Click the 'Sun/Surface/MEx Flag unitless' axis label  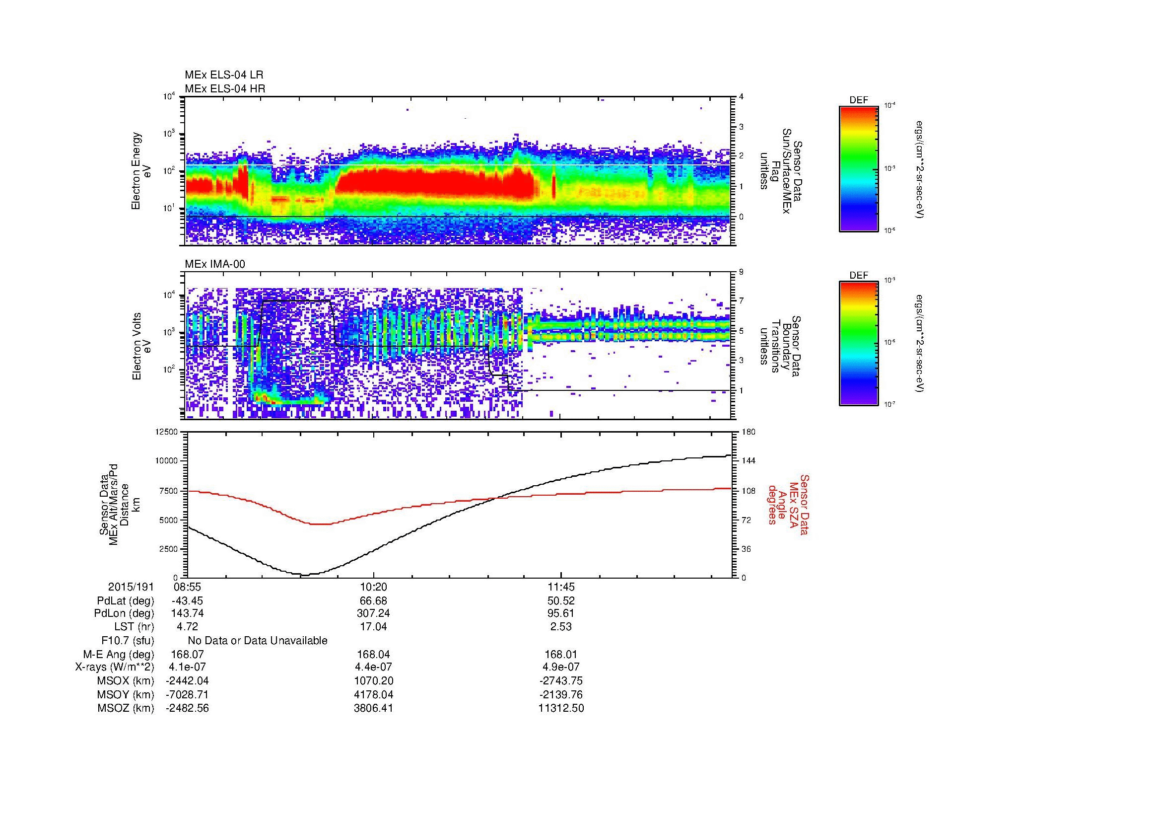pyautogui.click(x=780, y=170)
